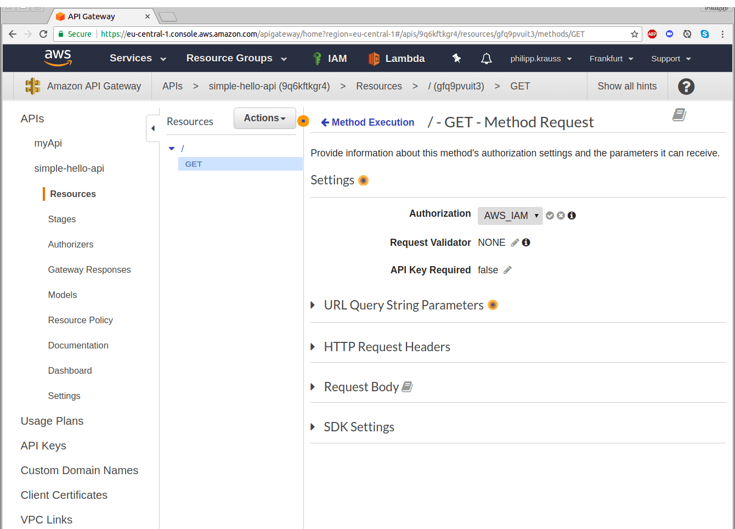Open the documentation book icon top right
This screenshot has width=735, height=529.
coord(679,115)
